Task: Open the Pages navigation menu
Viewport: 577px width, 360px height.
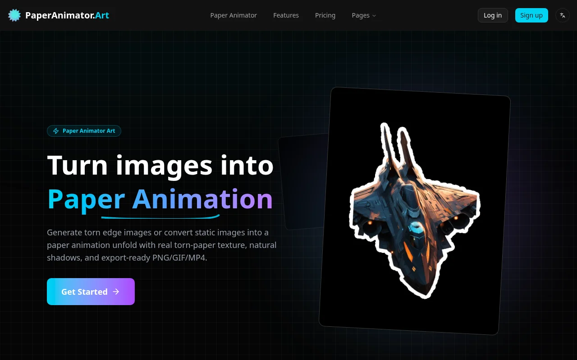Action: pos(361,15)
